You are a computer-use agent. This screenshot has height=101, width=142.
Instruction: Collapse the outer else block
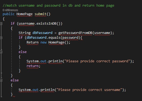[x=1, y=80]
